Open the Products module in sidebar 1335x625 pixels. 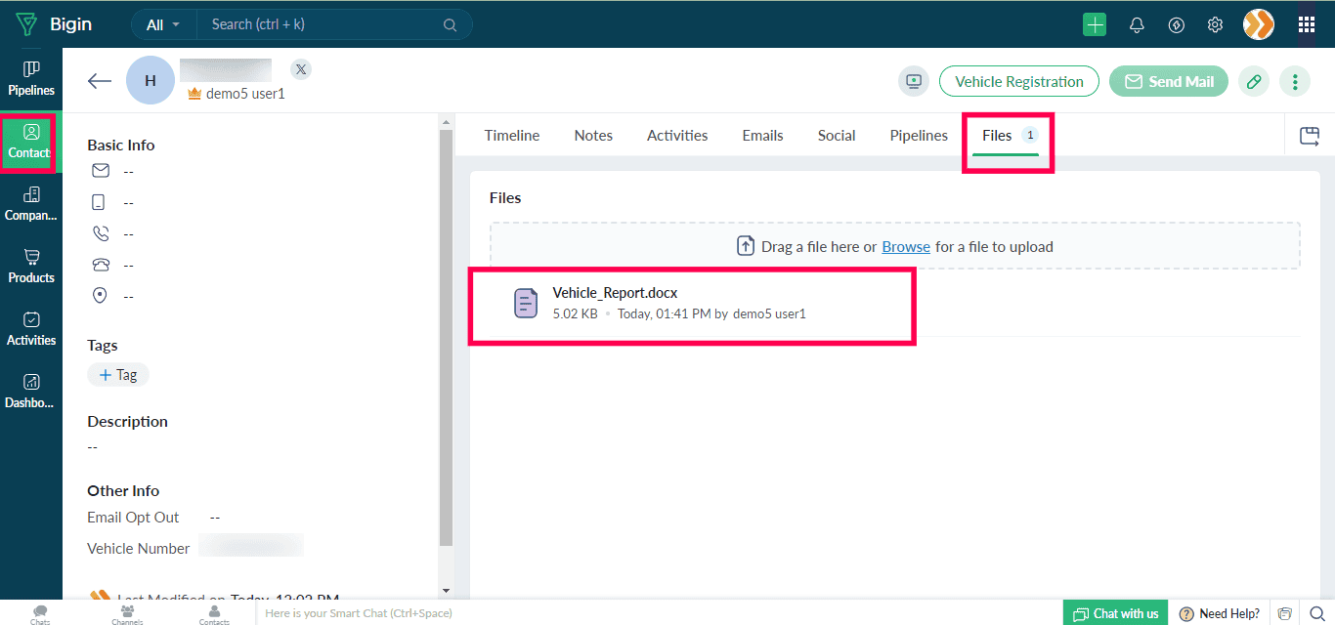point(31,267)
